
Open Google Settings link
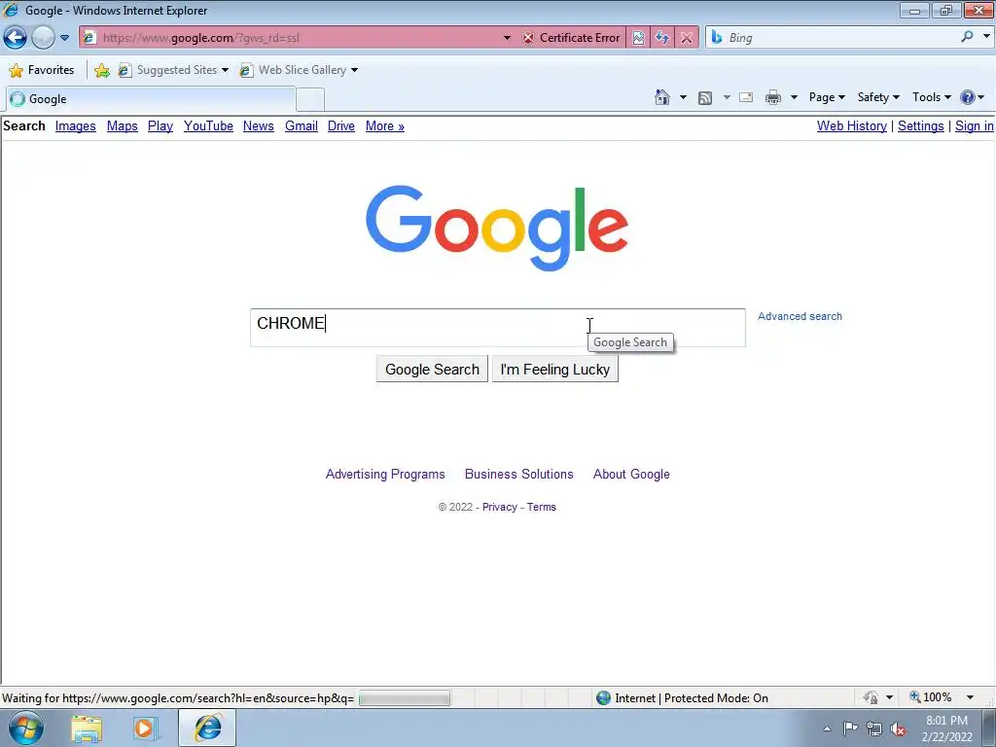(x=921, y=125)
